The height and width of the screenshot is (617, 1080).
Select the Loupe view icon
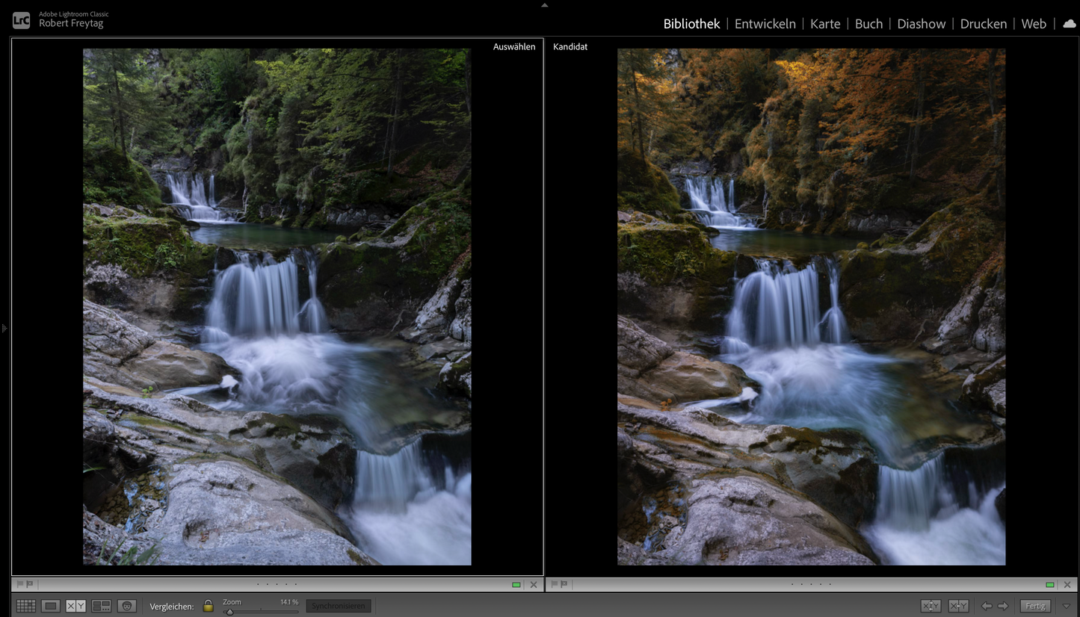click(x=50, y=606)
